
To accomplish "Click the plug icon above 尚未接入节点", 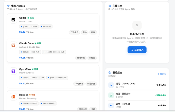I will click(137, 25).
